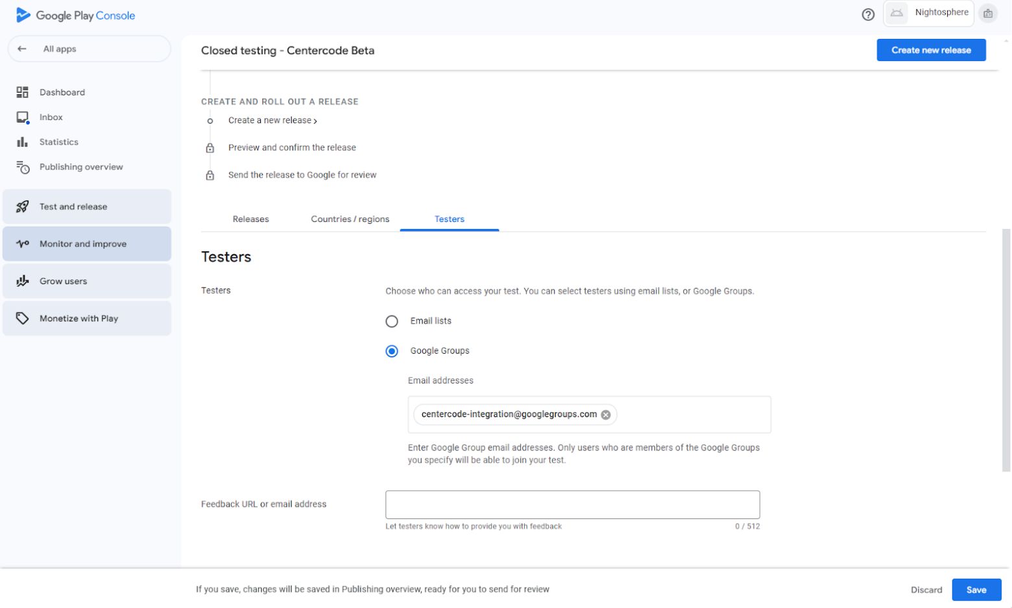
Task: Remove centercode-integration group email chip
Action: (x=606, y=415)
